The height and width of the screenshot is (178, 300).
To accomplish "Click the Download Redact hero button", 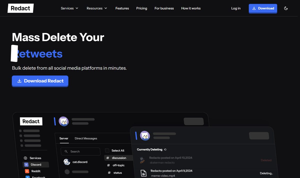I will [40, 81].
